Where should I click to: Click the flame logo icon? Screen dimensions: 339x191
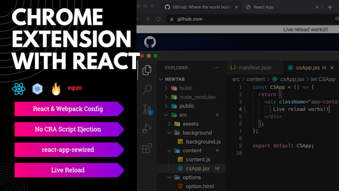point(56,89)
